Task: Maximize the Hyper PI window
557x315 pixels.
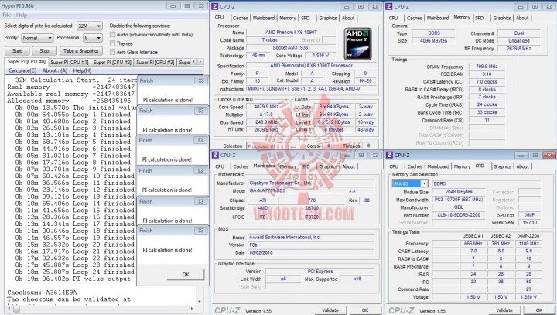Action: (x=187, y=6)
